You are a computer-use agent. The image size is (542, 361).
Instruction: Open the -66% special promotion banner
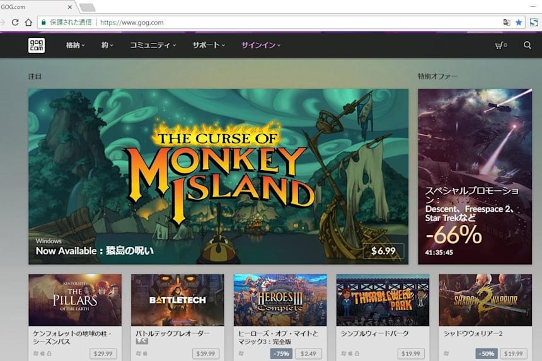[475, 176]
